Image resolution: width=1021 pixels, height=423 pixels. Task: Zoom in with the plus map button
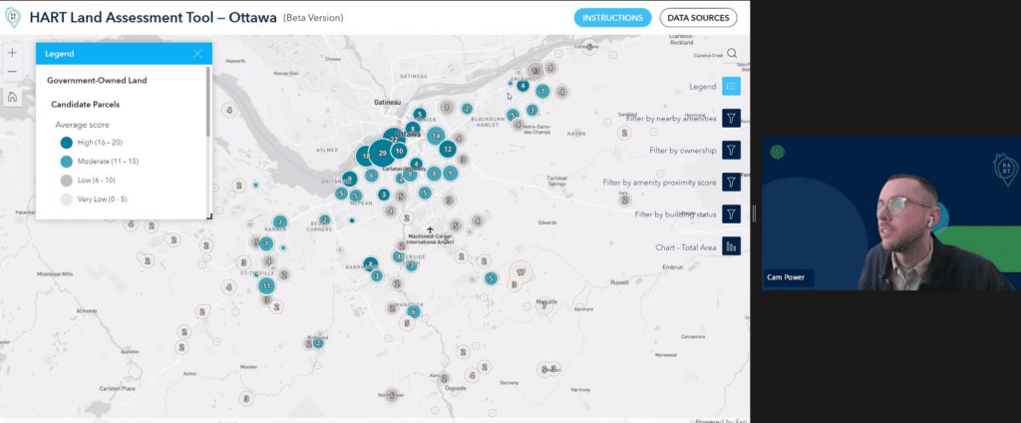pyautogui.click(x=12, y=53)
